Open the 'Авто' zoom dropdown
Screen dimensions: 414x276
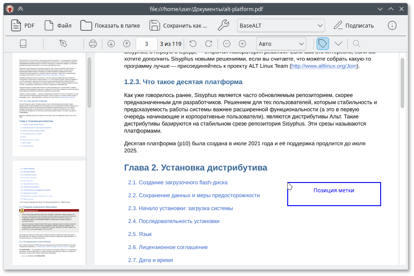tap(281, 44)
